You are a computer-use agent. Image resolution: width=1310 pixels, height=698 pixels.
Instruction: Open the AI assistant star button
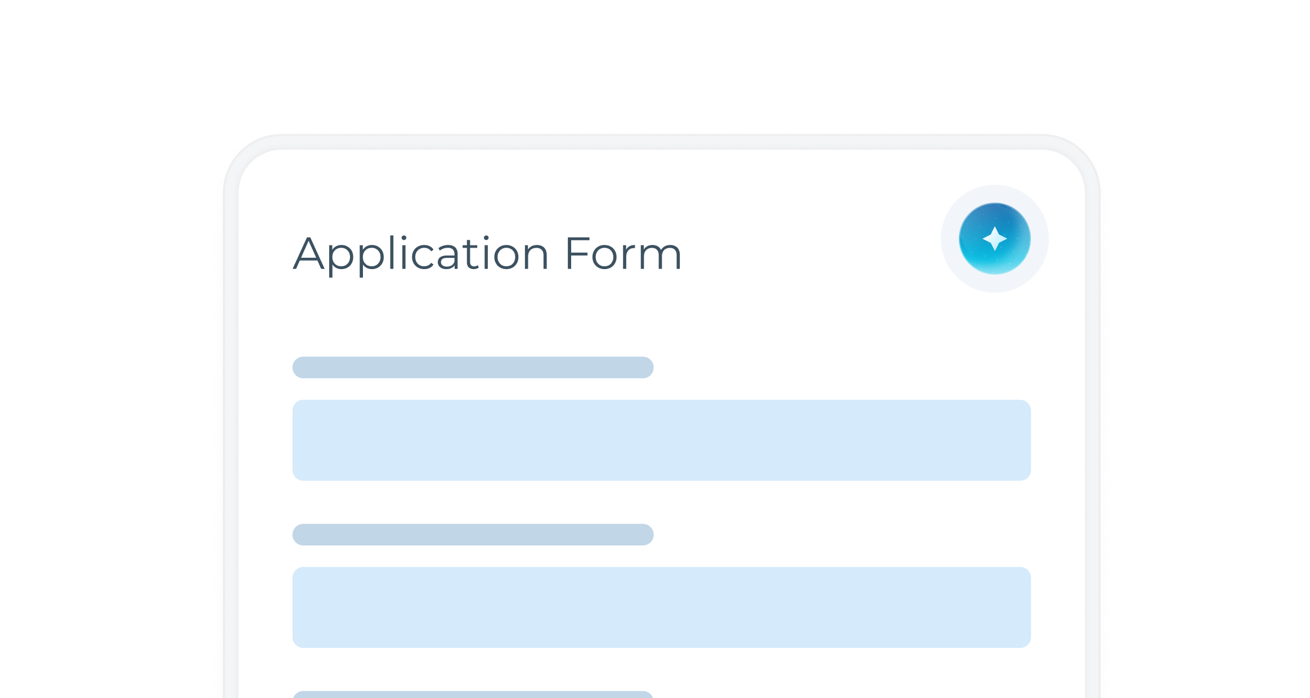click(994, 239)
